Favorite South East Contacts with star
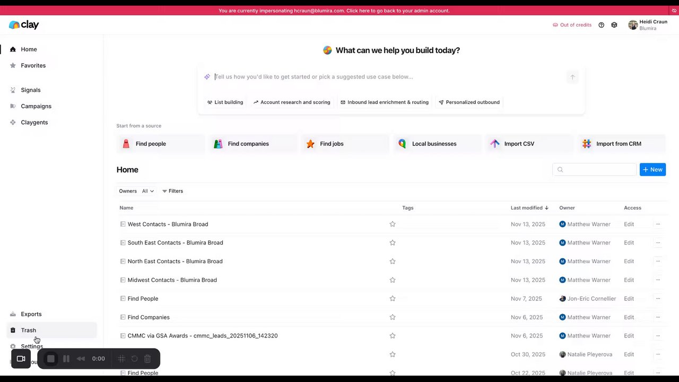The width and height of the screenshot is (679, 382). click(x=393, y=243)
